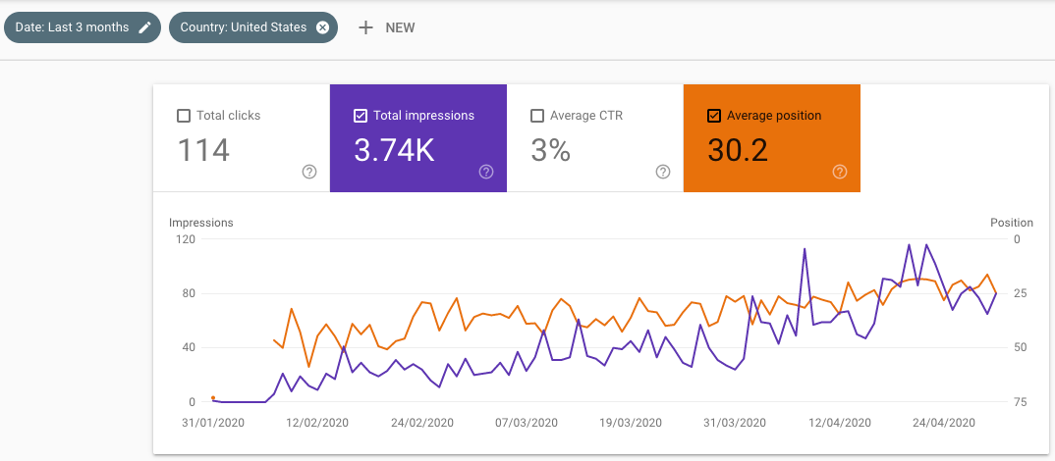Select the 3.74K impressions value
Screen dimensions: 1055x461
click(394, 150)
